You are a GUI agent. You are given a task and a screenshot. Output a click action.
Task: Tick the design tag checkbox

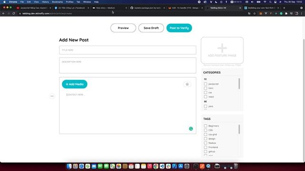click(205, 139)
